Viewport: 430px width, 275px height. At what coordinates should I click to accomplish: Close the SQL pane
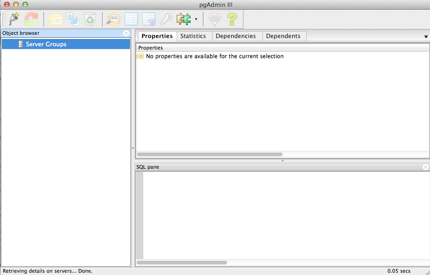[425, 167]
